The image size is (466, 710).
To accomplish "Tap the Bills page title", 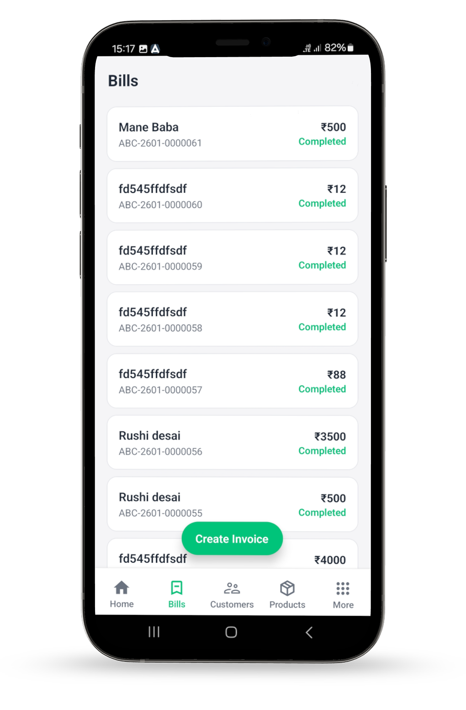I will click(123, 80).
